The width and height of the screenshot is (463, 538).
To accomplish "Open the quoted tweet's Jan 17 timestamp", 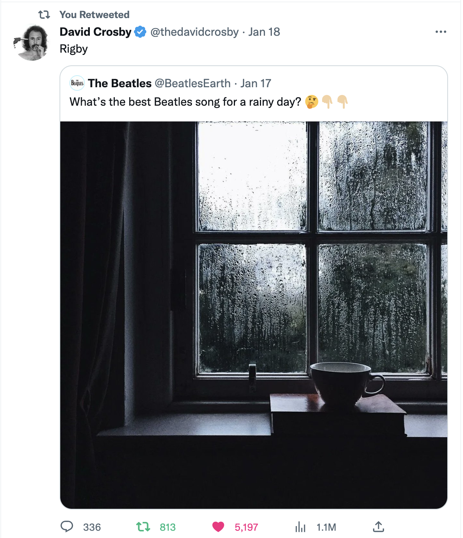I will click(x=256, y=83).
